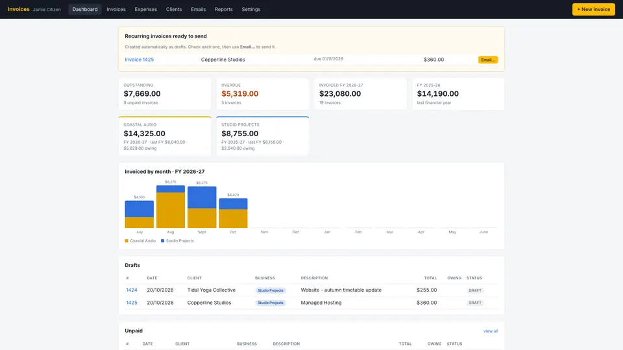Click the $360.00 total in Drafts table

(x=427, y=303)
